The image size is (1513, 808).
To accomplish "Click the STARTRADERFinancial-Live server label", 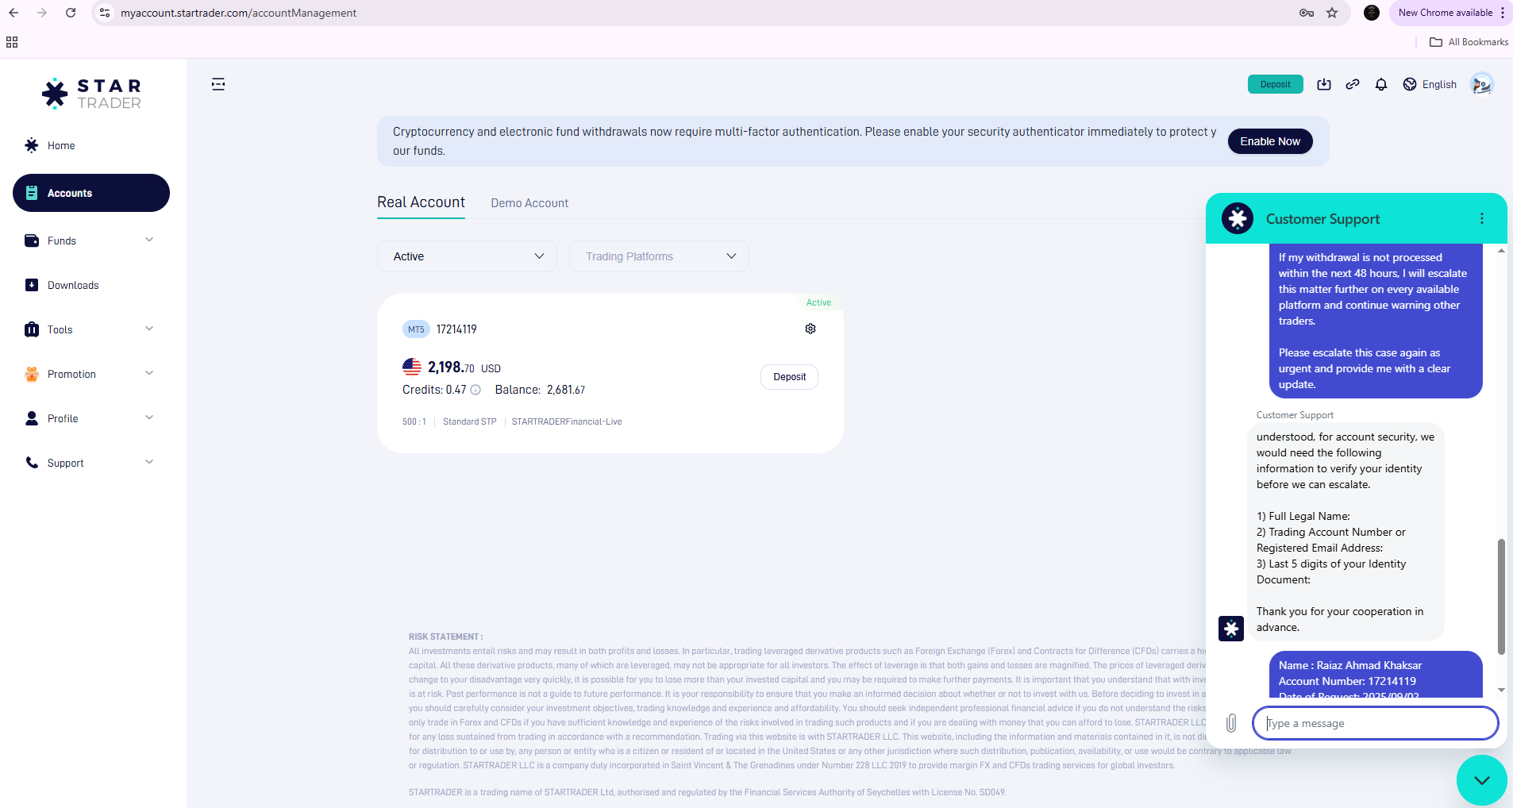I will (567, 421).
